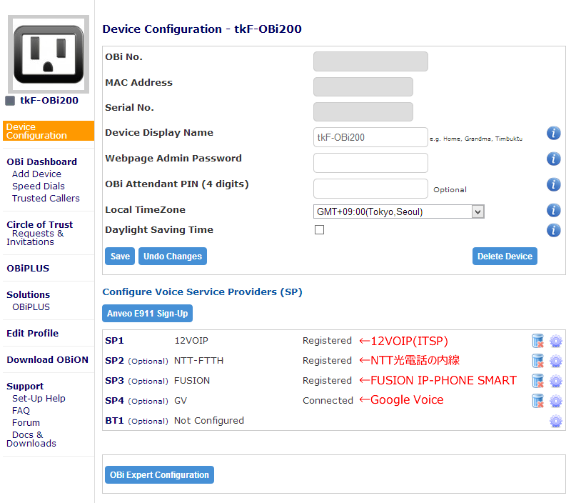
Task: Click the OBi device outlet image
Action: (49, 54)
